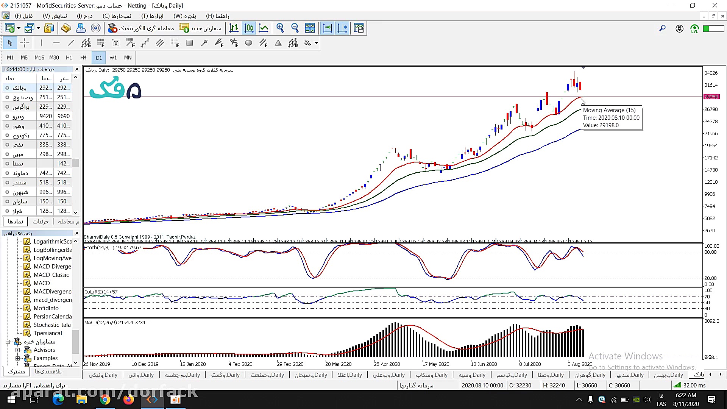Toggle the auto scroll chart button
Image resolution: width=727 pixels, height=409 pixels.
click(x=328, y=28)
